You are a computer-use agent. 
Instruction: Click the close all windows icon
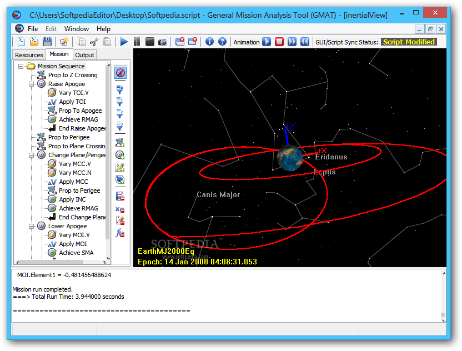pyautogui.click(x=180, y=42)
